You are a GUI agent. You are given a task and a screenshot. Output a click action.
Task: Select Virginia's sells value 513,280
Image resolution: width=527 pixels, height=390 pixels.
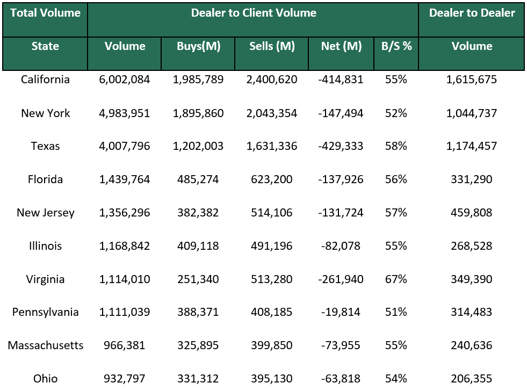[271, 279]
